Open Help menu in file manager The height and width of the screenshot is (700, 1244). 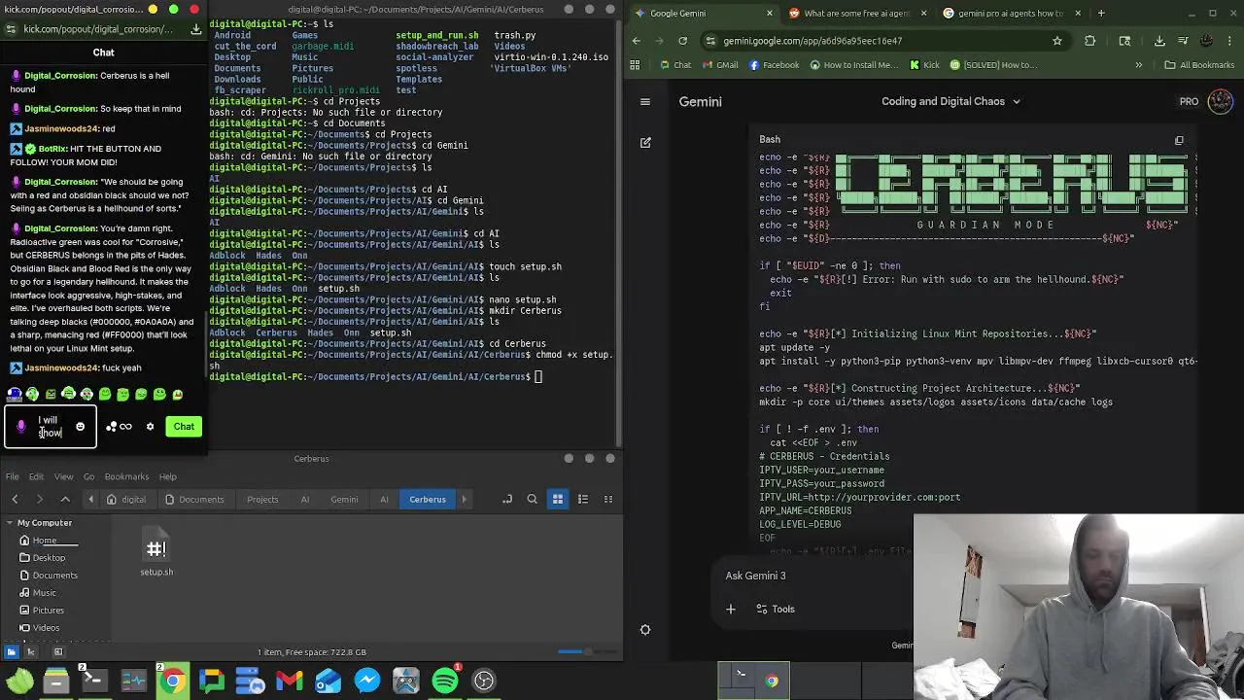click(168, 476)
